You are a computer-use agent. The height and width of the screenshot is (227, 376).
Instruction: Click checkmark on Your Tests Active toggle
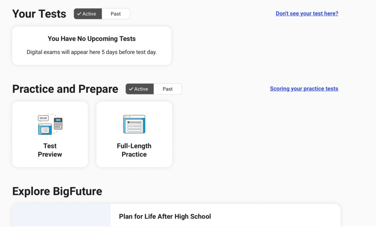(79, 14)
